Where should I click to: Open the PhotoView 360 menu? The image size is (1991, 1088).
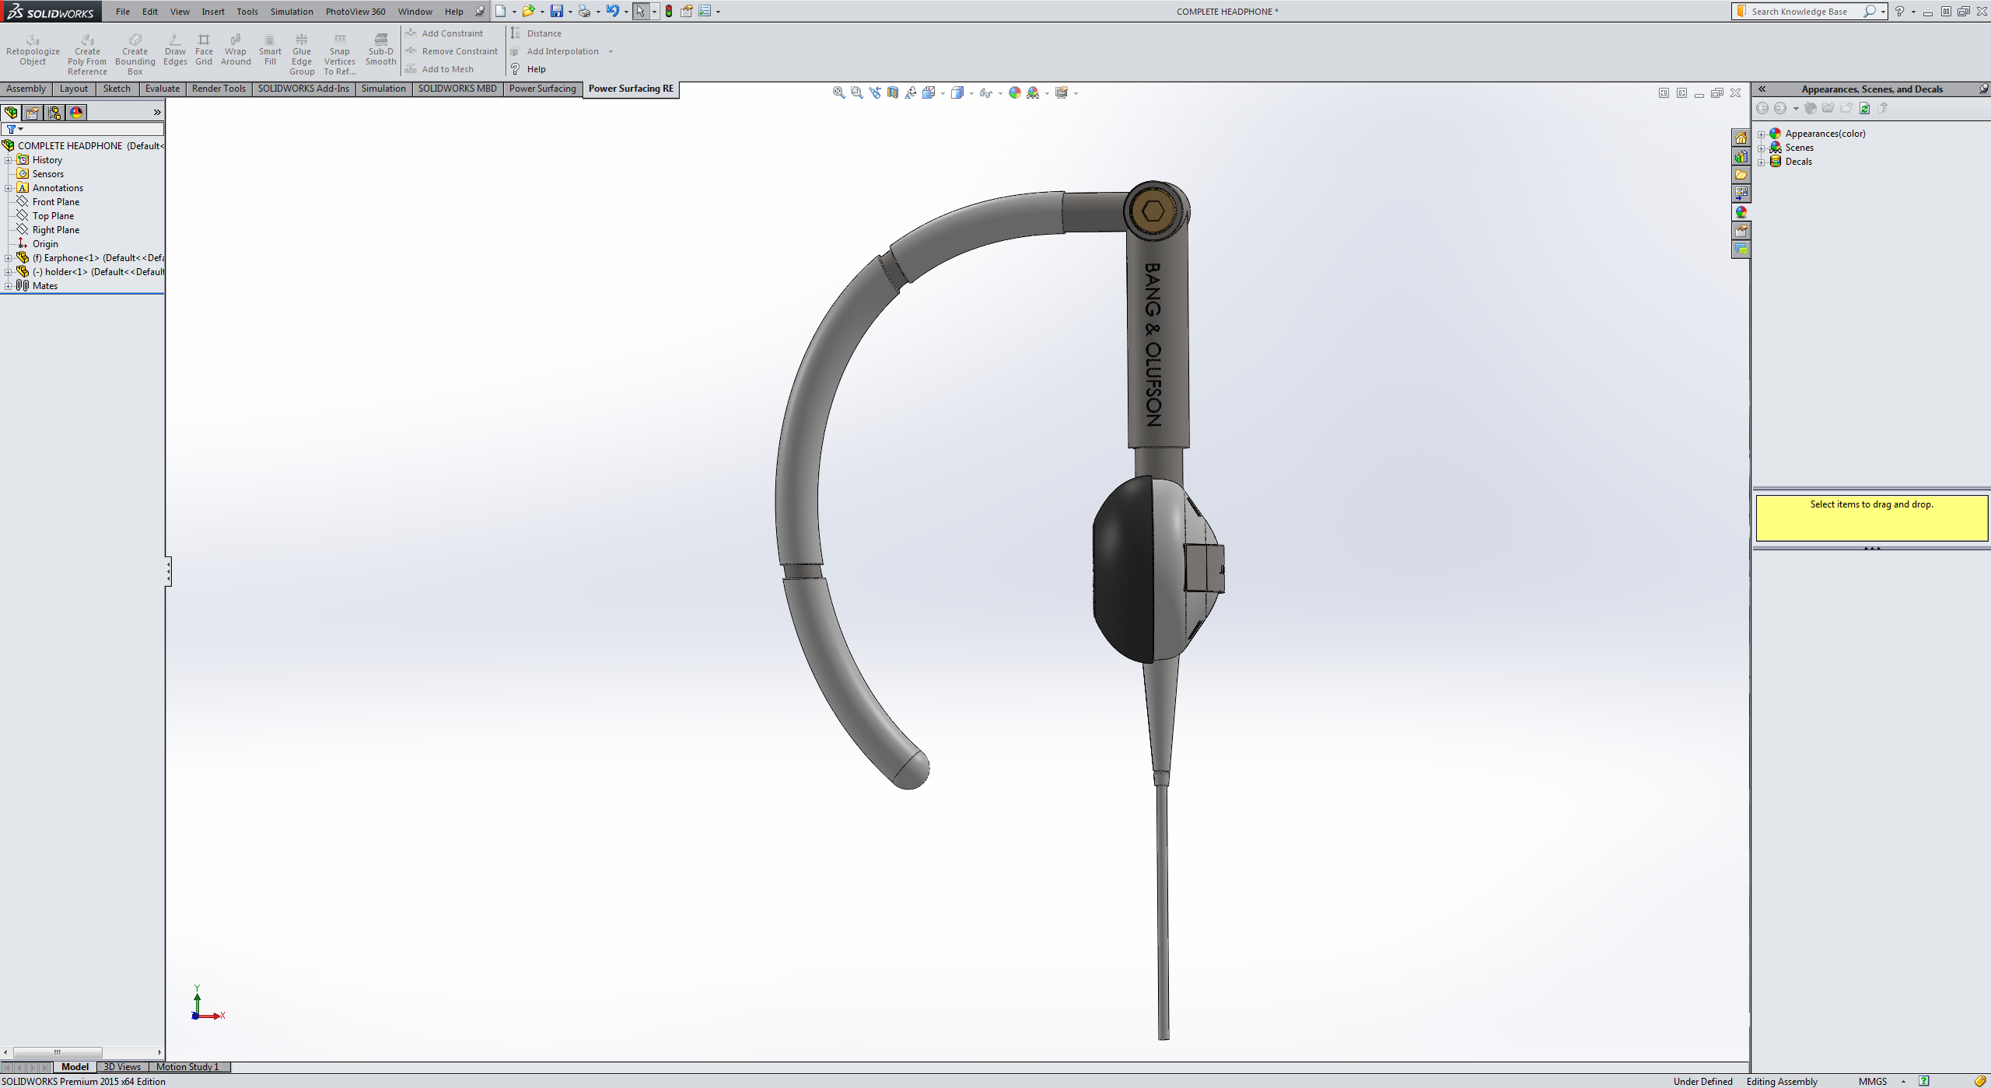[x=355, y=11]
